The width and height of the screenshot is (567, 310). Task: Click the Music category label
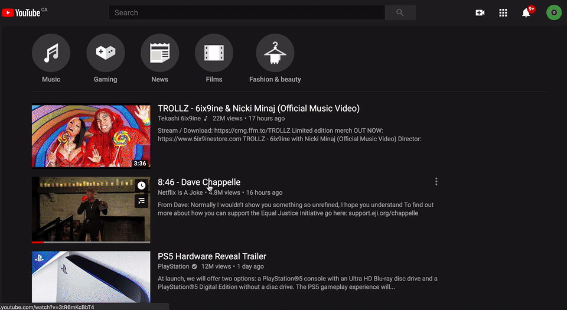(51, 79)
